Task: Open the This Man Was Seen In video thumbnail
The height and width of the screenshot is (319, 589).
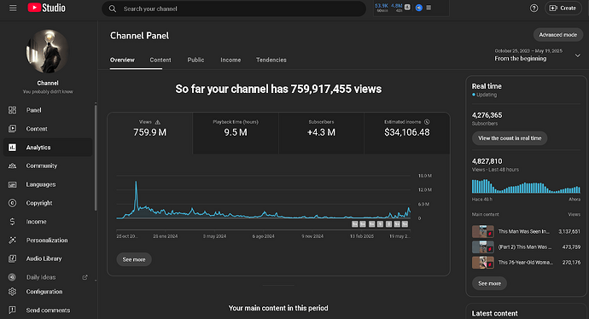Action: [x=482, y=231]
